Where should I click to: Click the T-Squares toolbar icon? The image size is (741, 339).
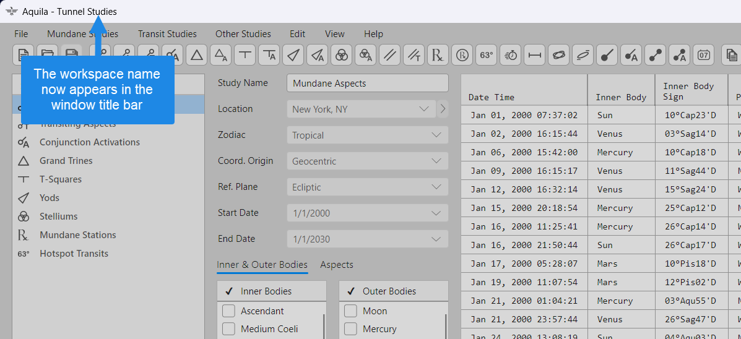(245, 55)
